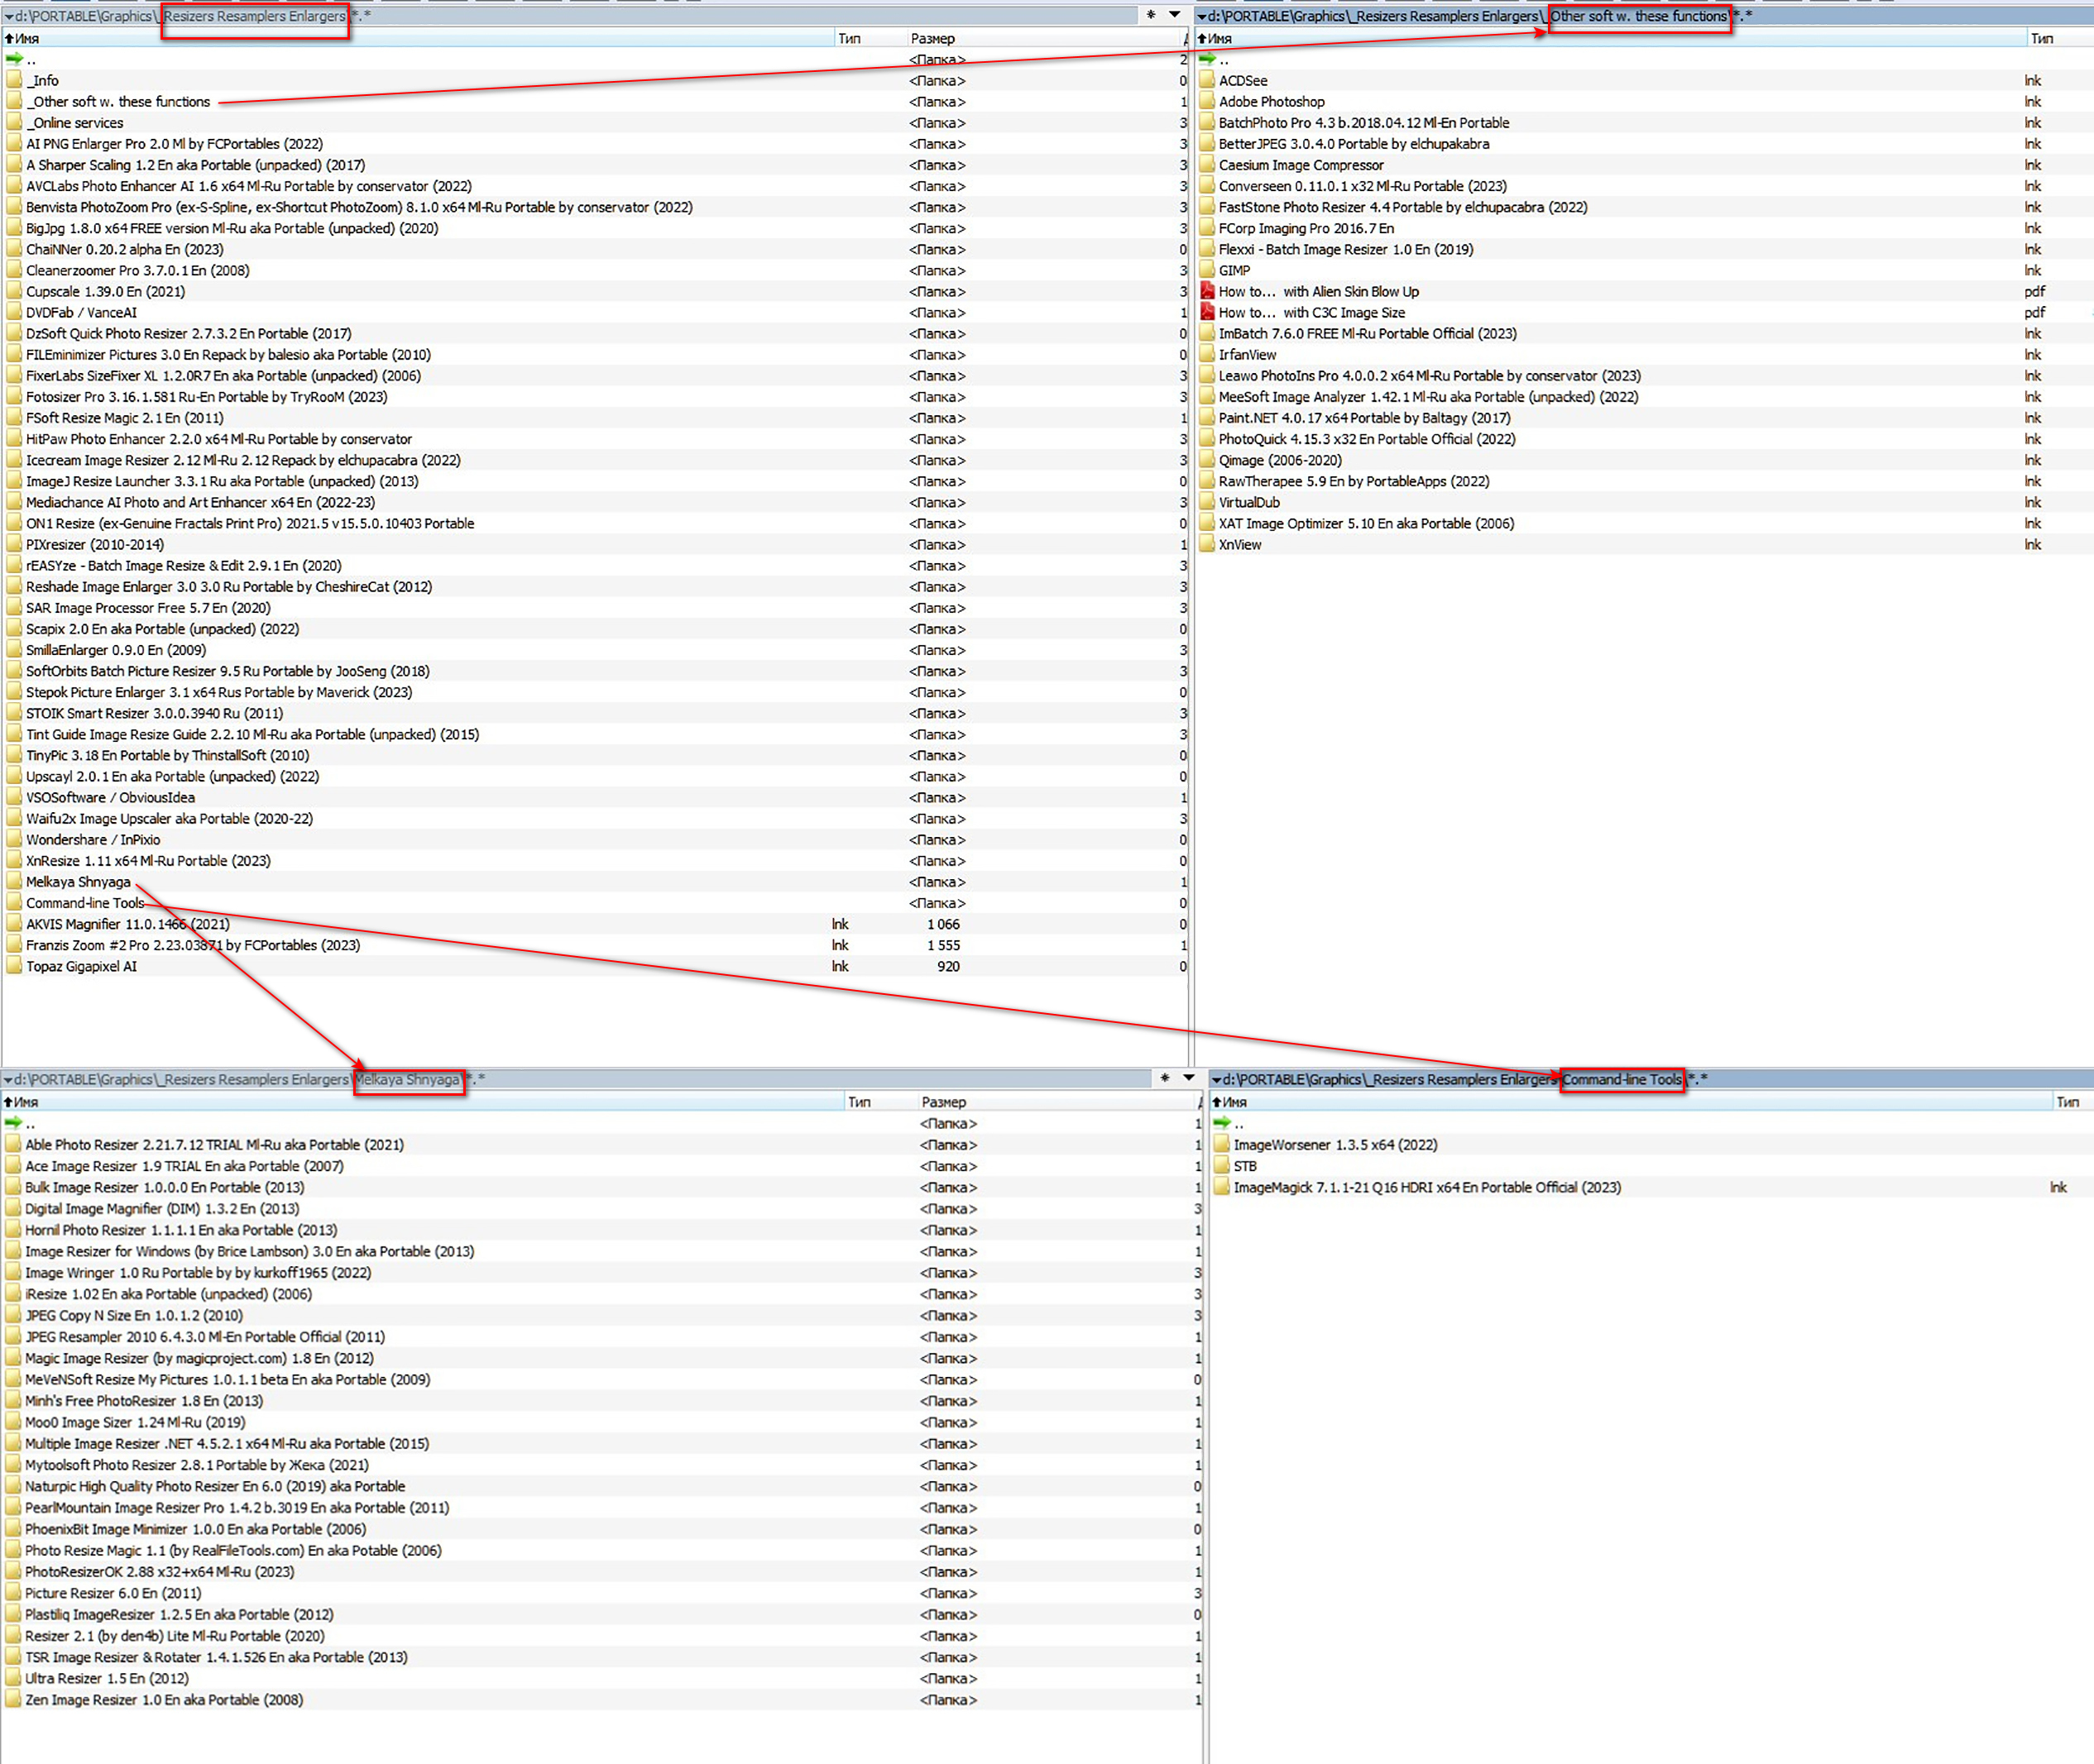2094x1764 pixels.
Task: Click the STB folder icon
Action: coord(1222,1166)
